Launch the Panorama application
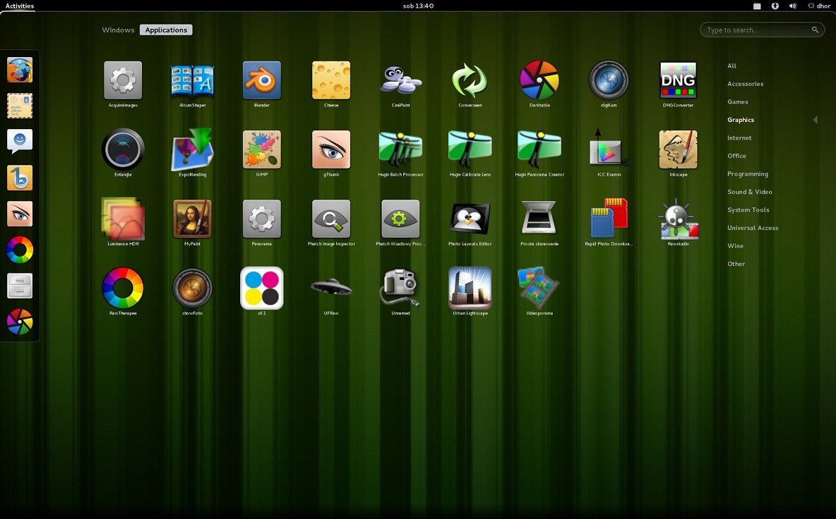 tap(262, 219)
